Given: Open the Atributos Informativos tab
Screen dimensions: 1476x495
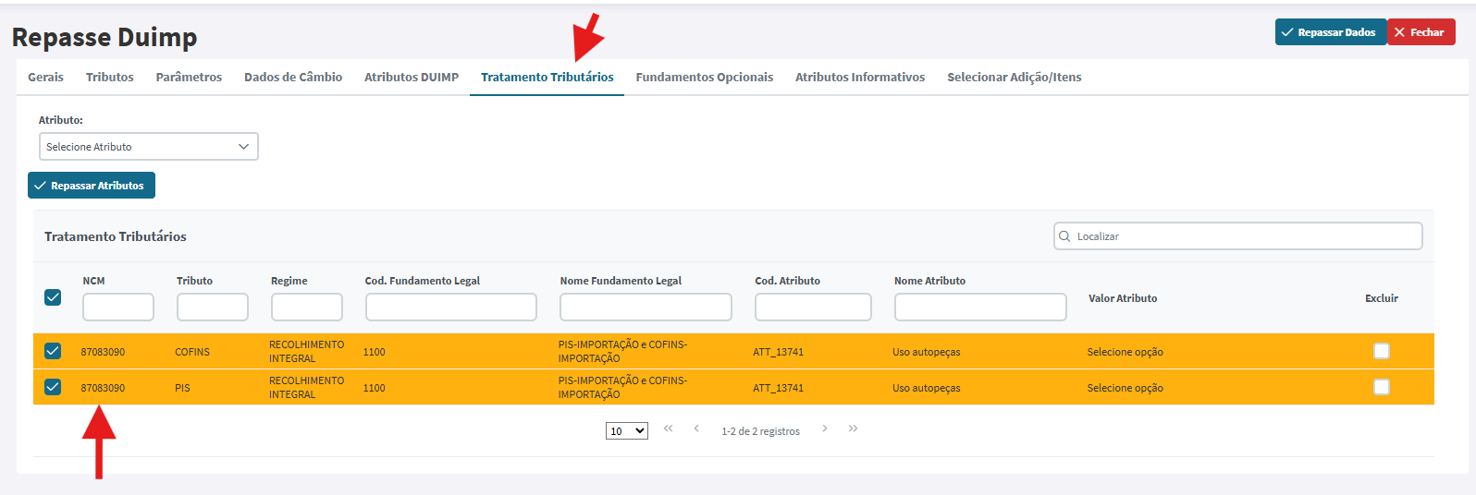Looking at the screenshot, I should pyautogui.click(x=860, y=77).
